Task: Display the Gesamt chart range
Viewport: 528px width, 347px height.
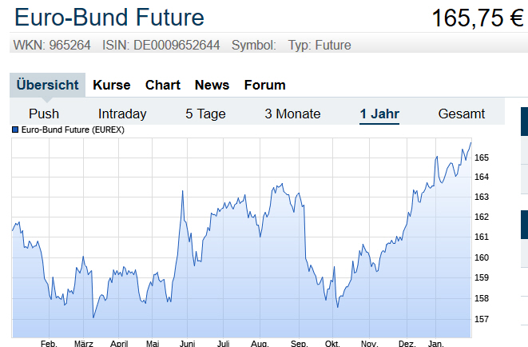Action: pyautogui.click(x=462, y=114)
